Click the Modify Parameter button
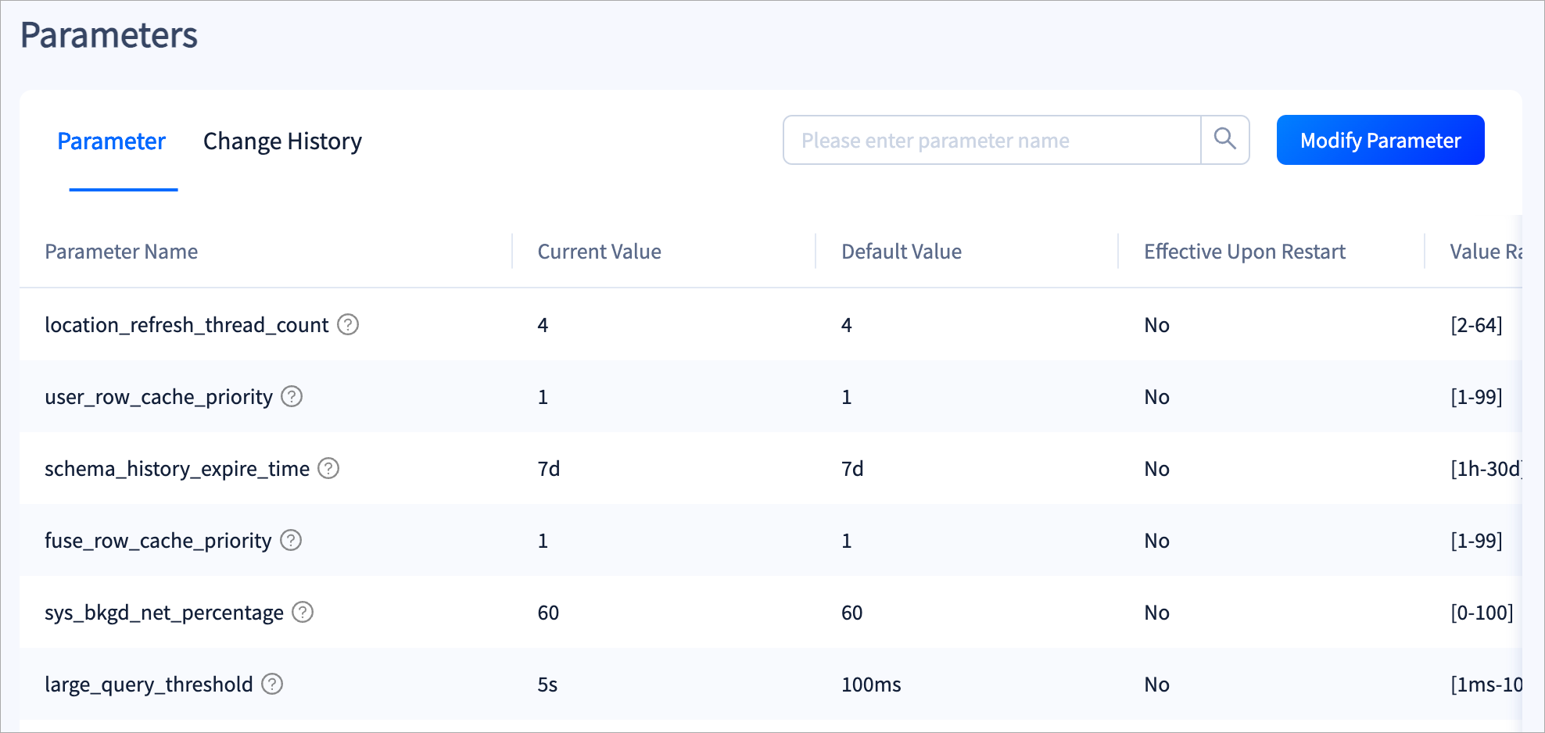The height and width of the screenshot is (733, 1545). 1380,140
